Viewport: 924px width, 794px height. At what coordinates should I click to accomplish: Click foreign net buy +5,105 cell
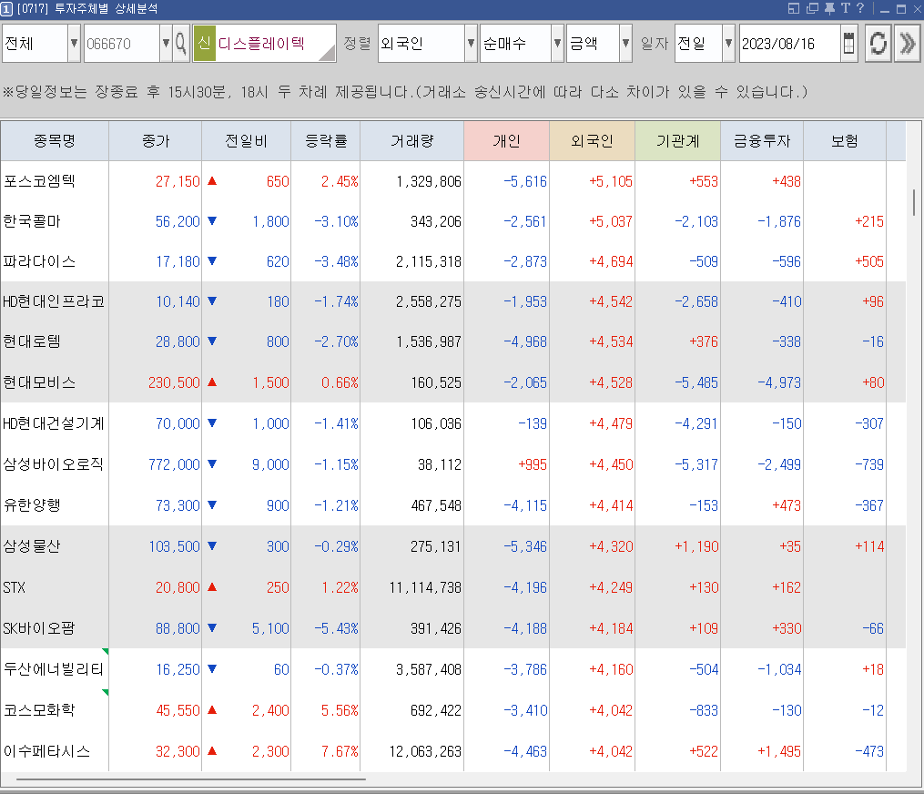(611, 181)
